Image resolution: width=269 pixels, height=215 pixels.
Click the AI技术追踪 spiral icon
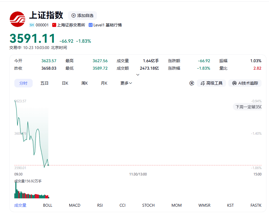234,83
